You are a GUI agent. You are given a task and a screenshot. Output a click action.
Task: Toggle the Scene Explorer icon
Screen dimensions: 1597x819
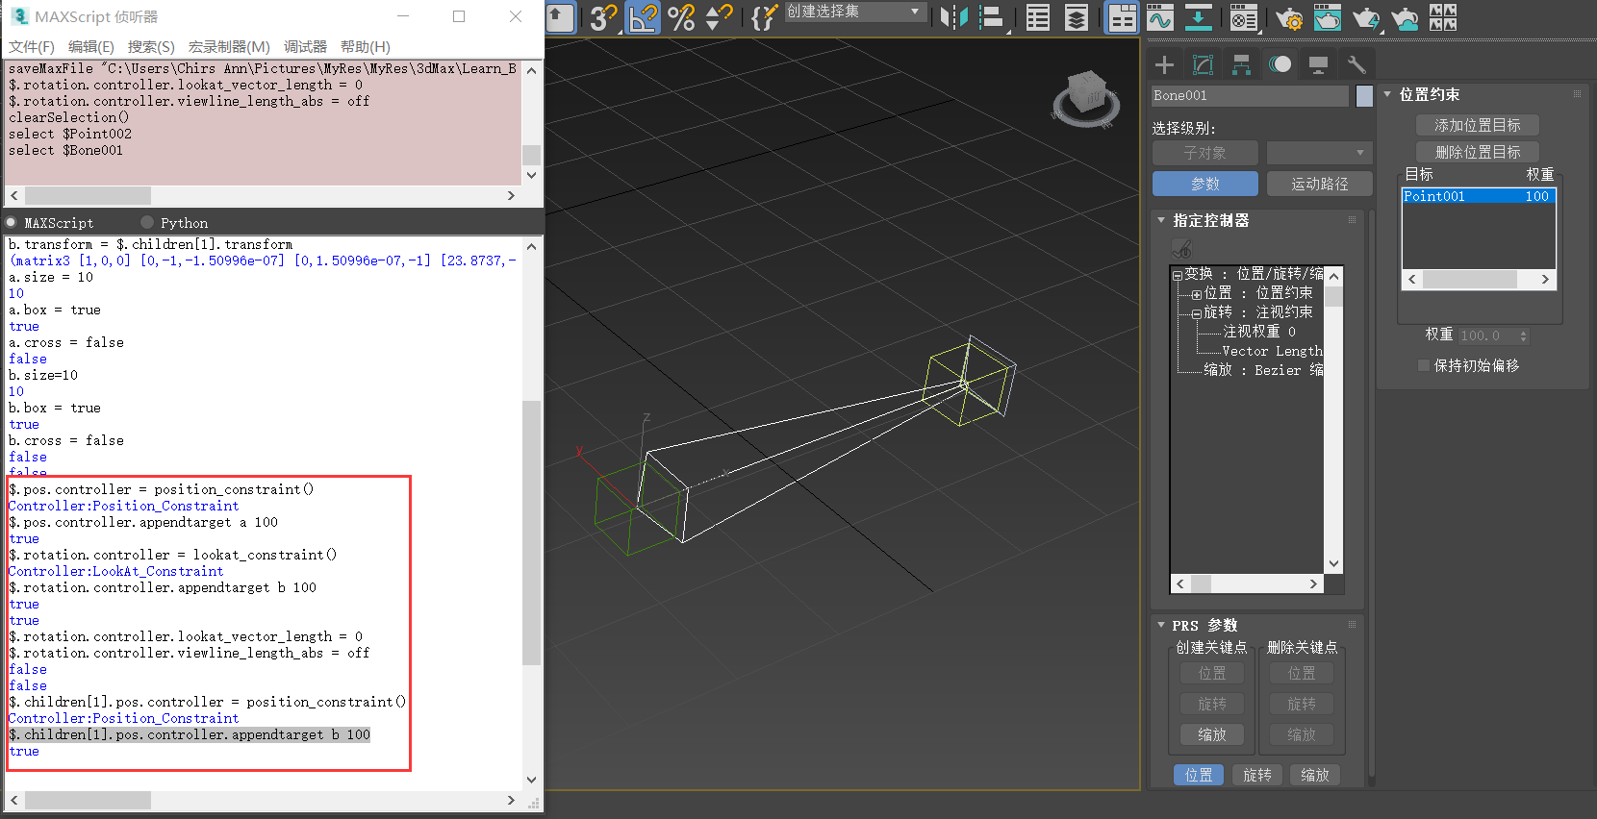pos(1038,17)
